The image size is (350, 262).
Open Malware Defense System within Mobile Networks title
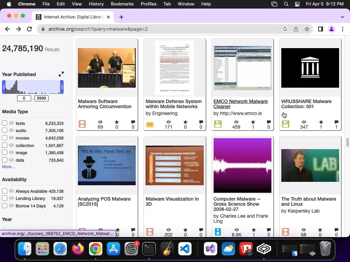pyautogui.click(x=173, y=104)
